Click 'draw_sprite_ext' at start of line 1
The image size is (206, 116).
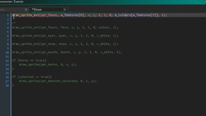pyautogui.click(x=25, y=15)
